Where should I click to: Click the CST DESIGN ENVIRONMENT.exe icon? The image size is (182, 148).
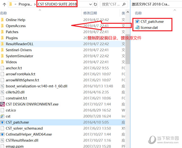(2, 104)
